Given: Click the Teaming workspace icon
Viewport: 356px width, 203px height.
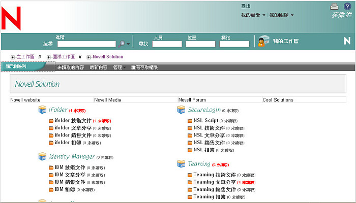Looking at the screenshot, I should click(181, 164).
